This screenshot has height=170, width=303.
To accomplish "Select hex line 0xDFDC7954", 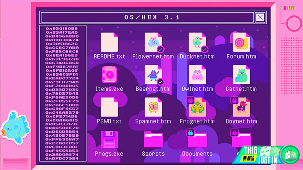I will click(62, 158).
